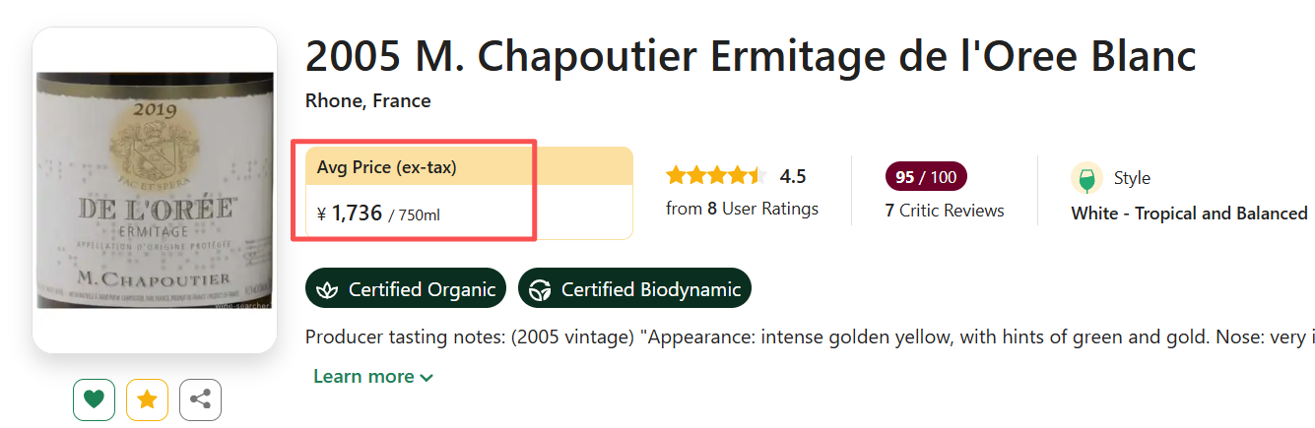
Task: View the 8 User Ratings
Action: click(x=742, y=209)
